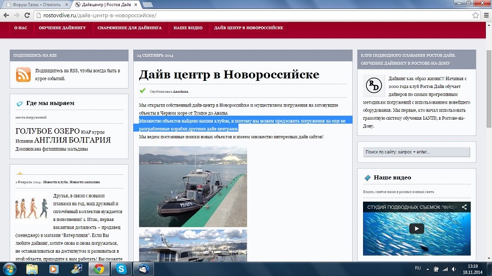Open Skype from the taskbar

[121, 269]
